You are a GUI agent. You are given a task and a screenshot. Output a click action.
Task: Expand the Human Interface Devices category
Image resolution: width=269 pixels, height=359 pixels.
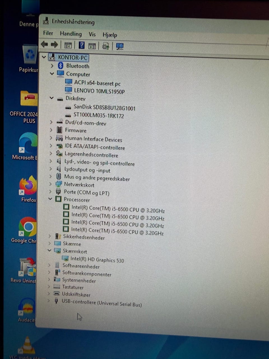point(51,138)
